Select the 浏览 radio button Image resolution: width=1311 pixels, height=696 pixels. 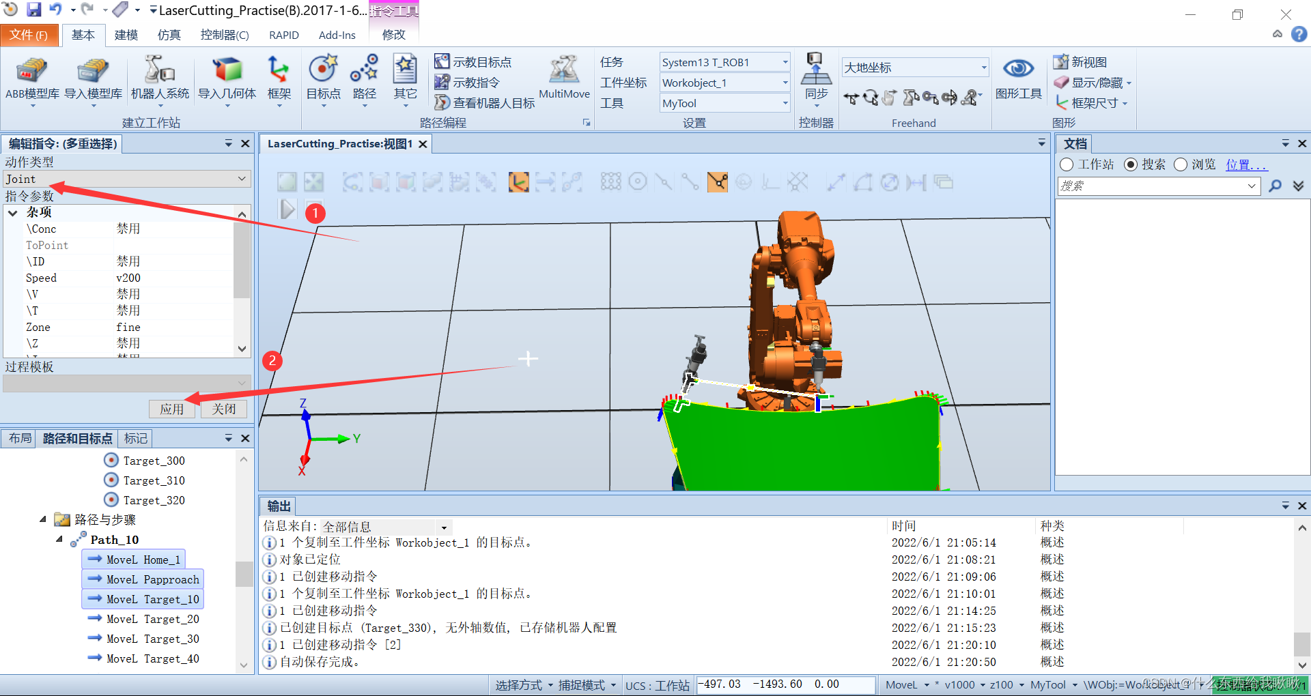coord(1181,164)
